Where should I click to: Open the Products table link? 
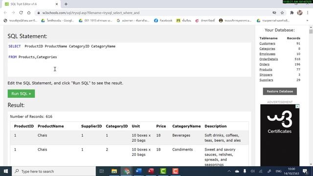(266, 69)
